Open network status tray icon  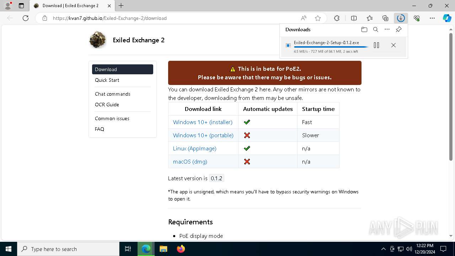pyautogui.click(x=401, y=249)
